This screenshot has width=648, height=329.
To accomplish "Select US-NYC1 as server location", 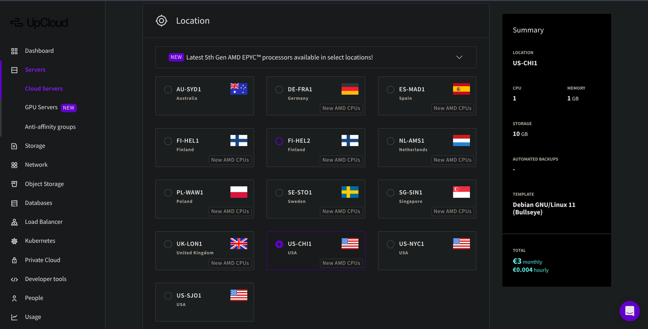I will pyautogui.click(x=391, y=244).
